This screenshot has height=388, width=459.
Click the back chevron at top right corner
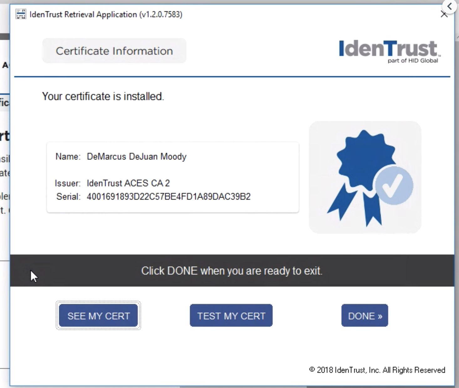point(450,6)
